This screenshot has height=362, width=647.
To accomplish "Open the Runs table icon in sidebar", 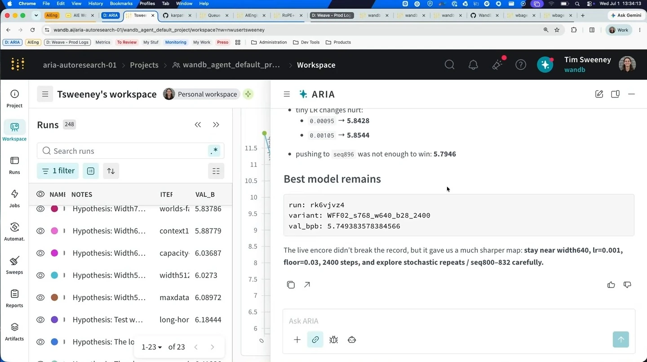I will 14,165.
